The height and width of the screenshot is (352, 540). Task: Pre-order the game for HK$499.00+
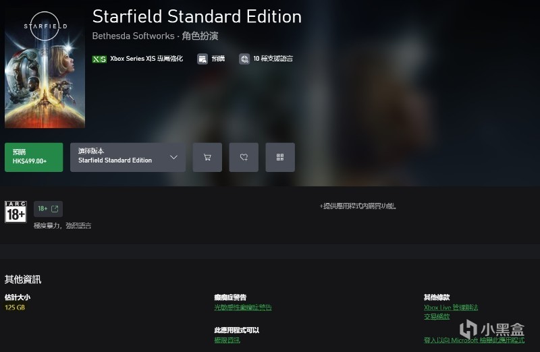[x=34, y=157]
